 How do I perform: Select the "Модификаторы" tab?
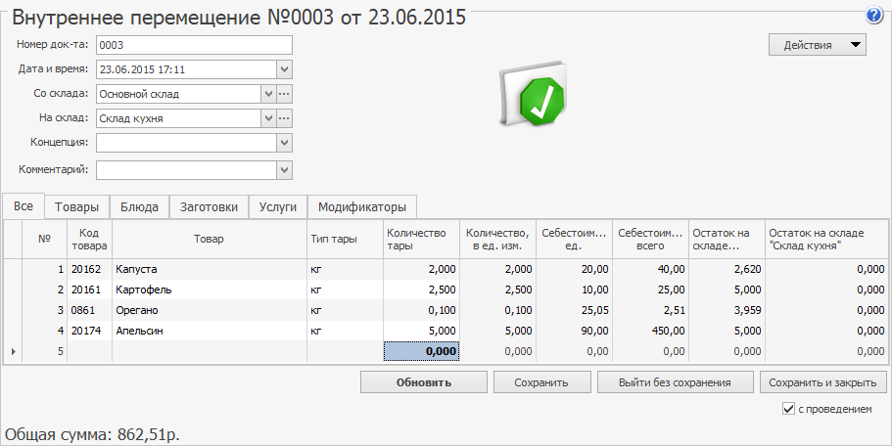coord(361,207)
